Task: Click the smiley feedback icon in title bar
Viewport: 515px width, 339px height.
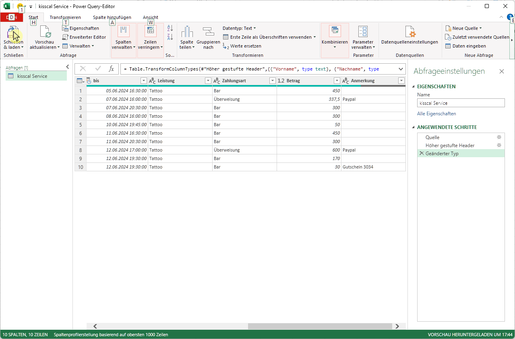Action: pyautogui.click(x=20, y=6)
